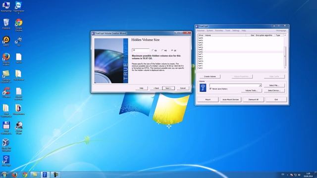Click the Volume Tools button
The height and width of the screenshot is (178, 317).
click(x=251, y=90)
